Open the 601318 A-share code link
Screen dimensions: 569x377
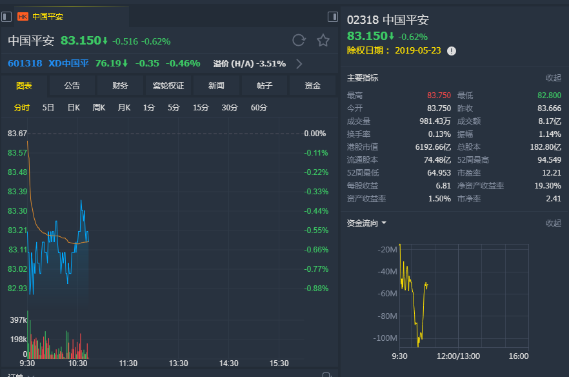coord(25,63)
